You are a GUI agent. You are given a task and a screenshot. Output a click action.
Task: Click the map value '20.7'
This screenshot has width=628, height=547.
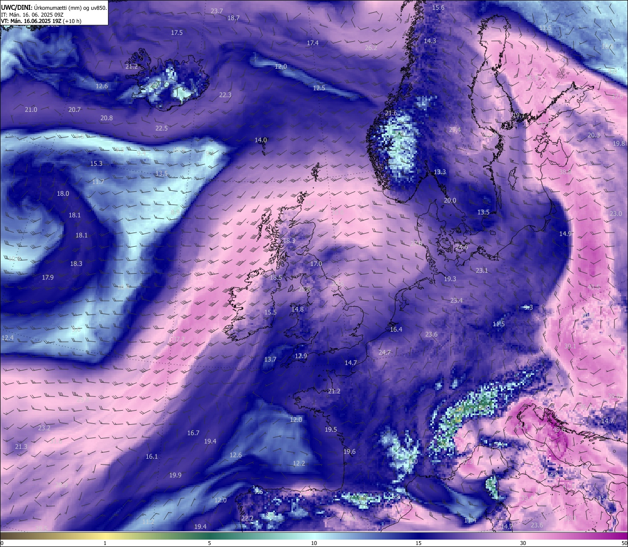[x=75, y=109]
